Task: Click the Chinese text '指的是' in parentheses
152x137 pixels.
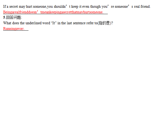Action: 104,23
